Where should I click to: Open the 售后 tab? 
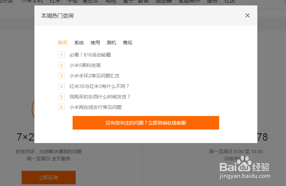coord(128,43)
